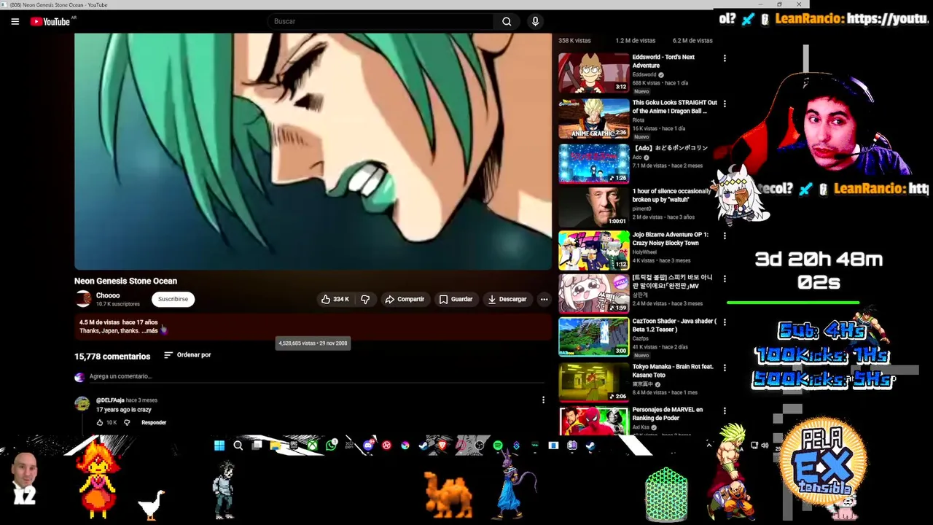This screenshot has height=525, width=933.
Task: Show hidden tray icons chevron
Action: point(708,445)
